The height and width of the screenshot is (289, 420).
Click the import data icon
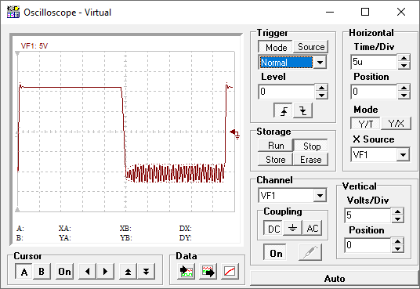[186, 272]
